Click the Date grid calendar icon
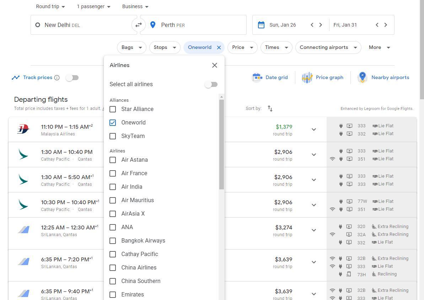Image resolution: width=424 pixels, height=300 pixels. (257, 77)
